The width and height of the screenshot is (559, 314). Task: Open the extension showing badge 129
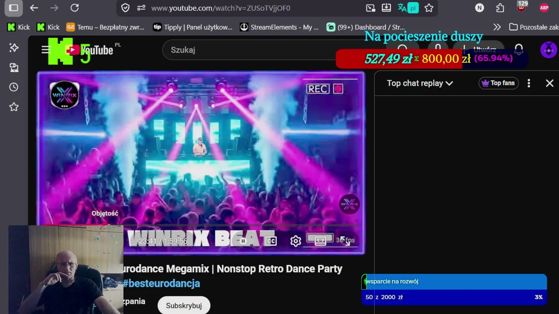(521, 7)
